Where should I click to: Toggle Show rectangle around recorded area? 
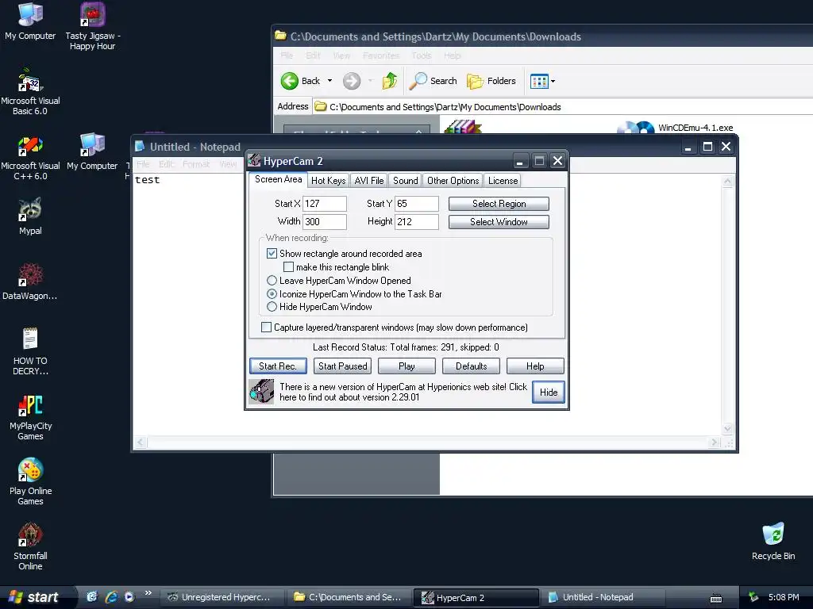(272, 253)
